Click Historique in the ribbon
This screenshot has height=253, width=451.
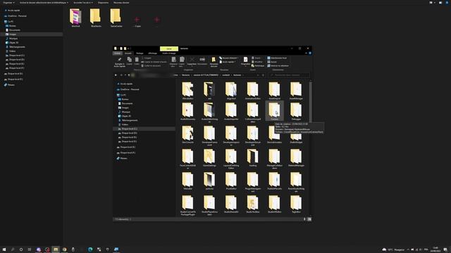tap(258, 65)
